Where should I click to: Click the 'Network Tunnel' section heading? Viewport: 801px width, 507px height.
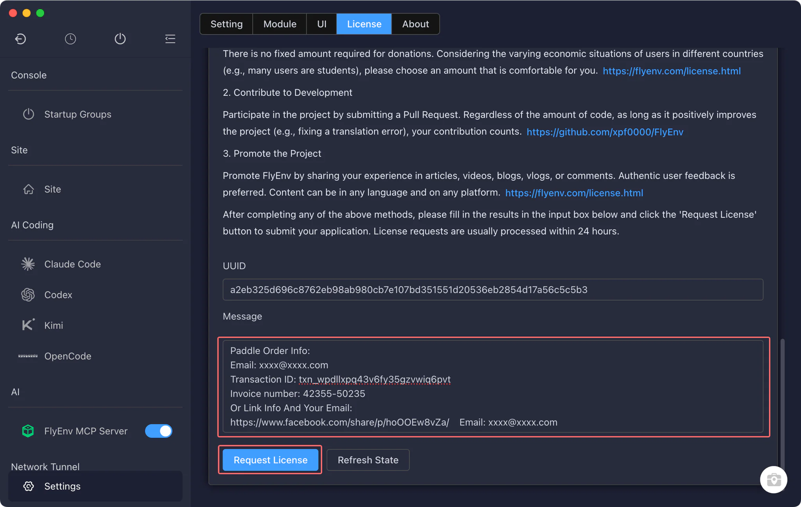(x=45, y=467)
